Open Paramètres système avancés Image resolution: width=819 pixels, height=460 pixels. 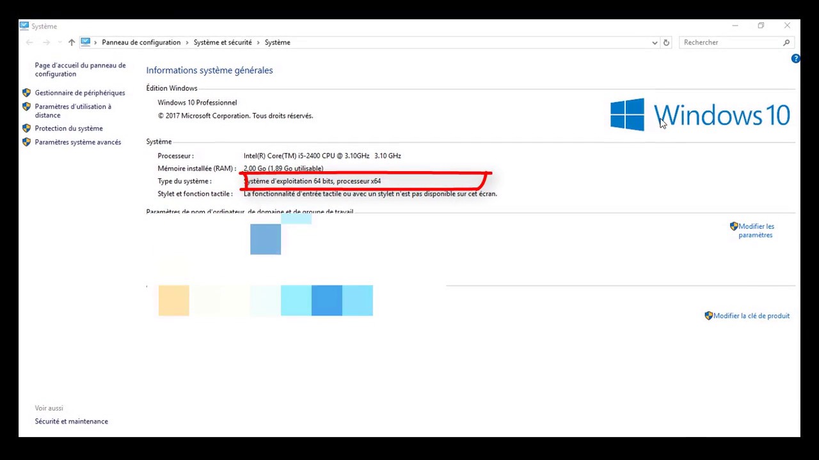[x=77, y=142]
